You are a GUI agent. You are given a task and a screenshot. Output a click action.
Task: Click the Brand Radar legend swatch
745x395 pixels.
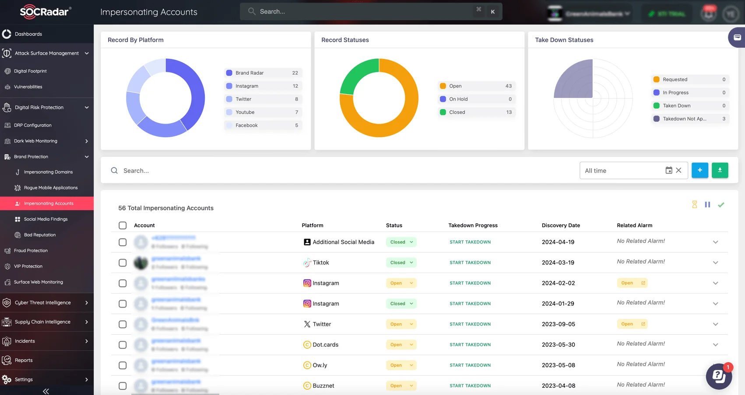229,73
